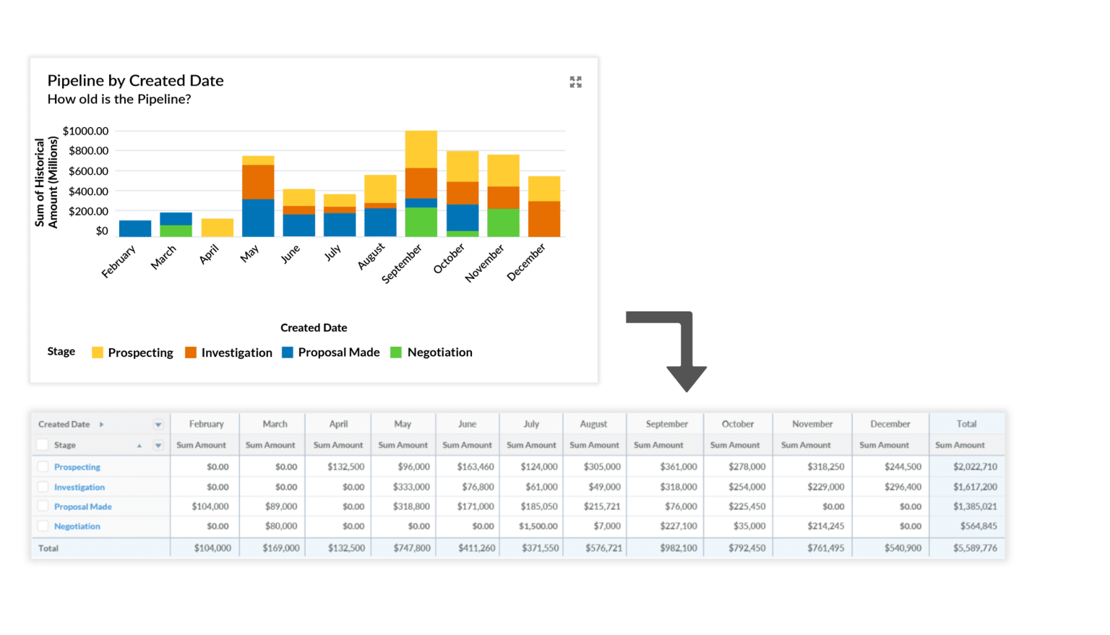The image size is (1110, 635).
Task: Click the yellow Prospecting legend swatch
Action: tap(99, 353)
